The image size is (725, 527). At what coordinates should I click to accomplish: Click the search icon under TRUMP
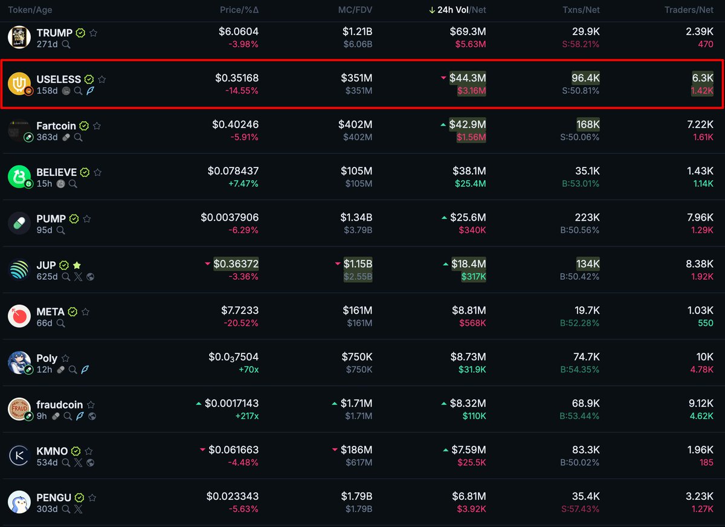pyautogui.click(x=65, y=44)
